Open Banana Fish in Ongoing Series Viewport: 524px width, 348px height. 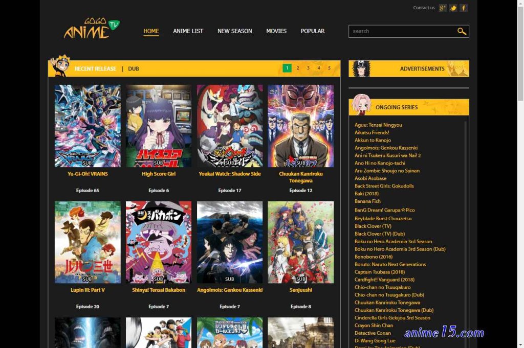pyautogui.click(x=367, y=201)
